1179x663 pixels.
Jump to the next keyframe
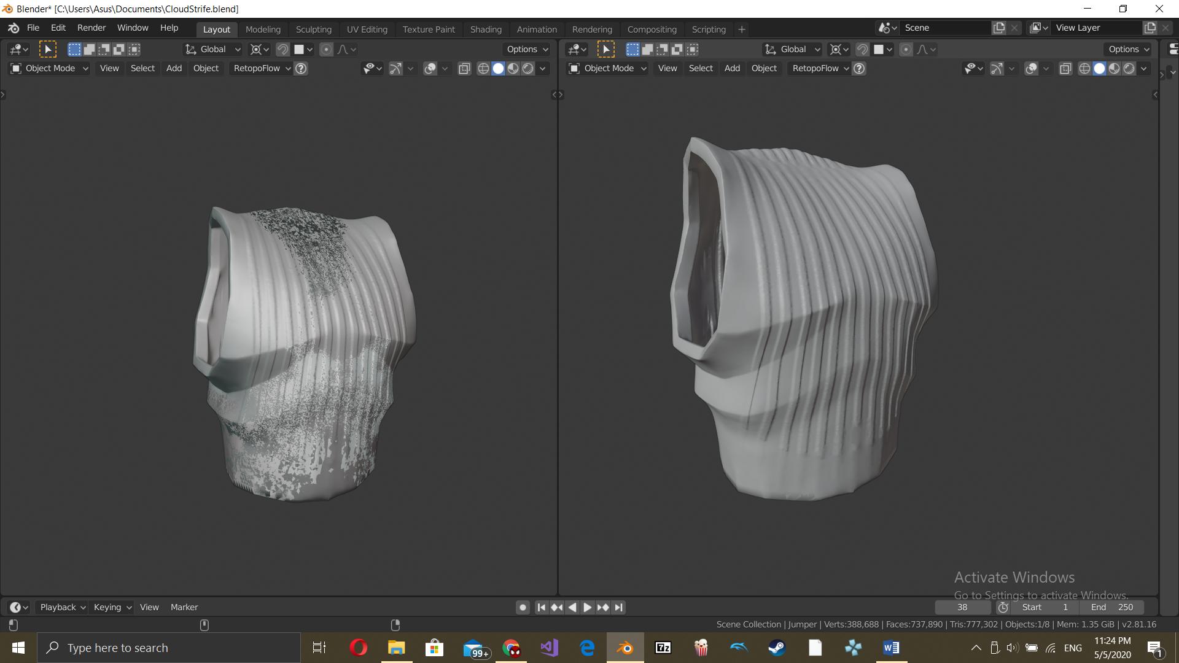[603, 607]
